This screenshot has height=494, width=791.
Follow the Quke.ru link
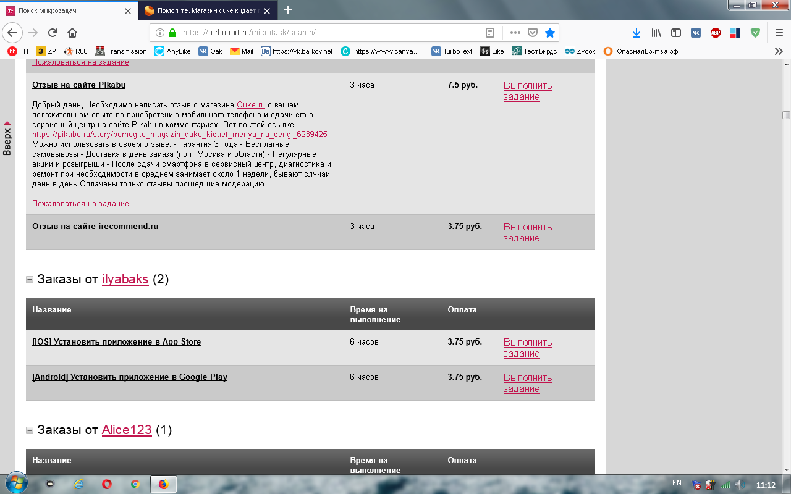251,105
